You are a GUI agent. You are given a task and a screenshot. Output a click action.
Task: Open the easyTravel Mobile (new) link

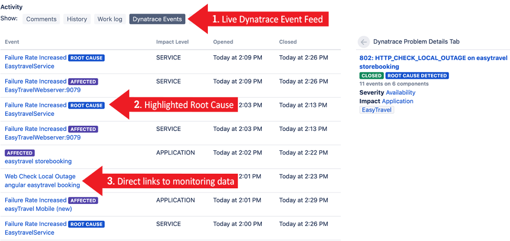click(x=38, y=209)
